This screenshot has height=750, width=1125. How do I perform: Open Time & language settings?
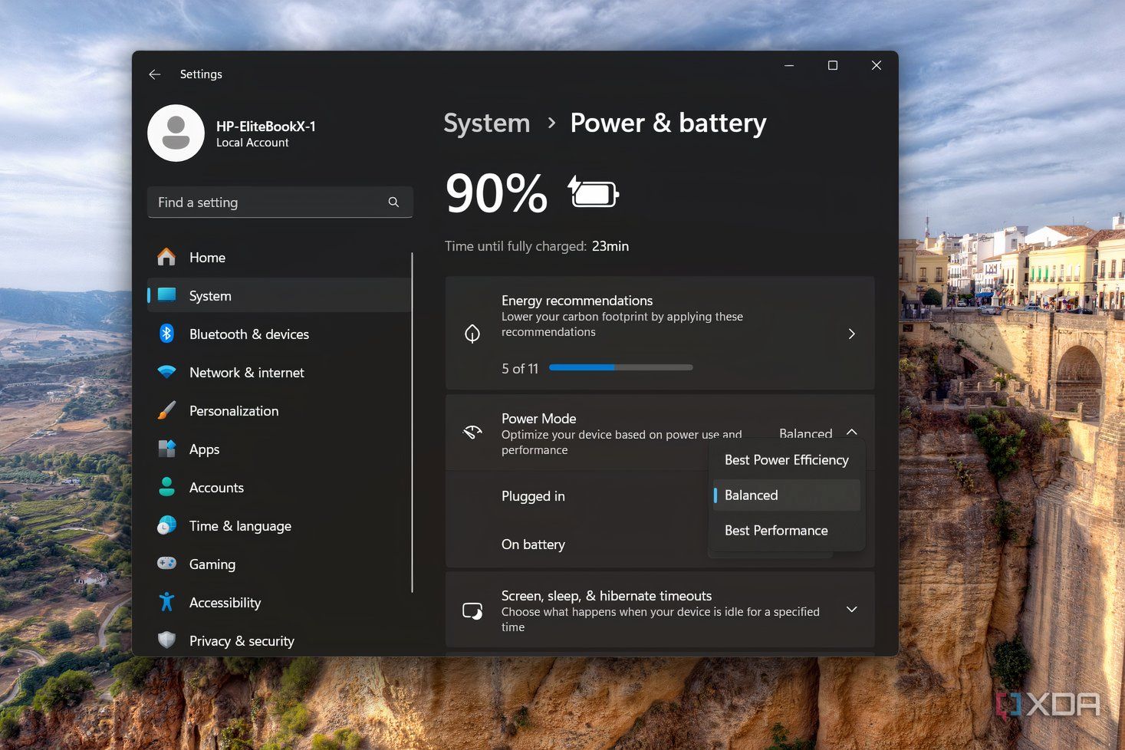[240, 526]
